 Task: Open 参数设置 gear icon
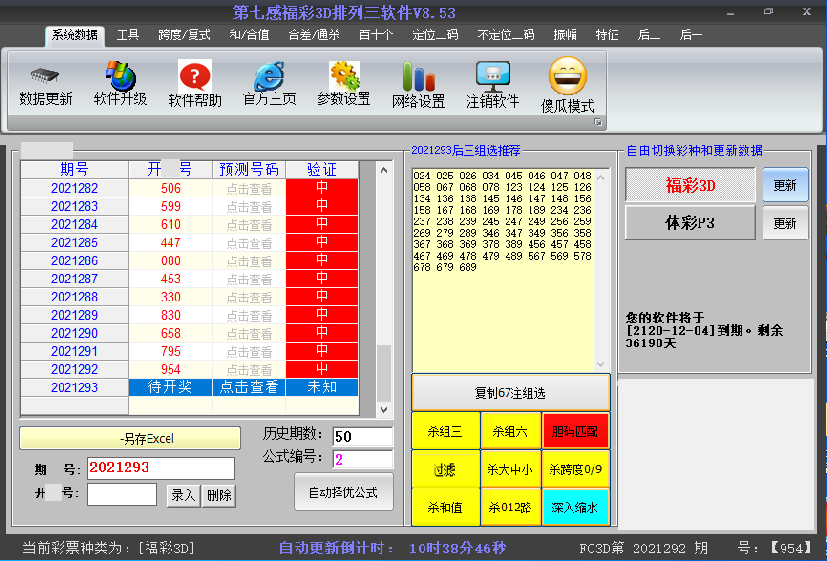pos(344,75)
